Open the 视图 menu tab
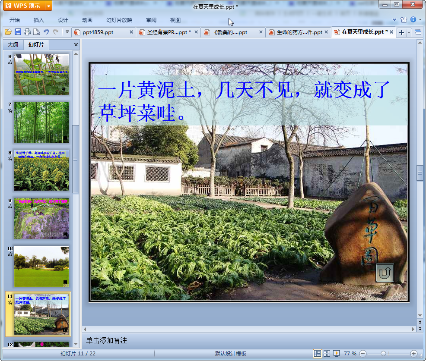The width and height of the screenshot is (426, 361). 175,20
